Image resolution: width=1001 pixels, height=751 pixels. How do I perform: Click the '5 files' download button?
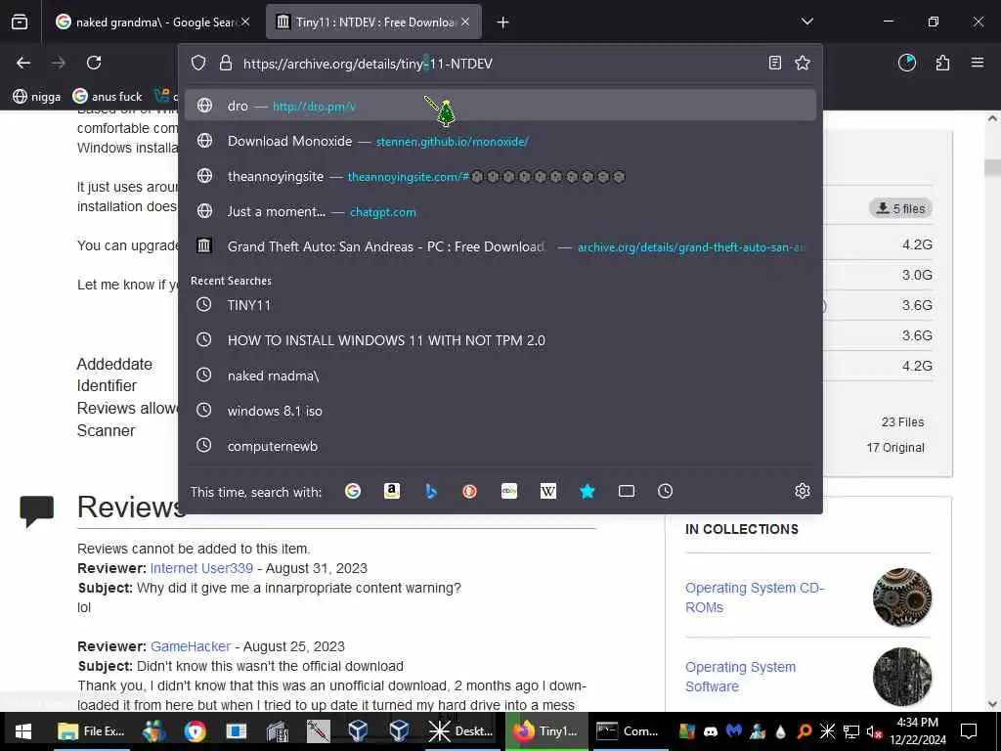tap(900, 208)
